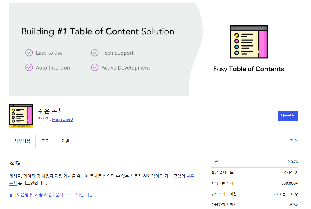Image resolution: width=311 pixels, height=209 pixels.
Task: Click the Tech Support text
Action: point(117,53)
